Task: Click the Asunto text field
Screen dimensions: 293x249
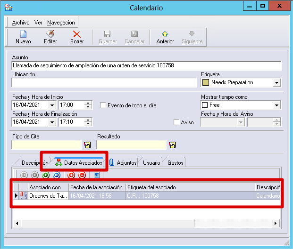Action: pos(146,65)
